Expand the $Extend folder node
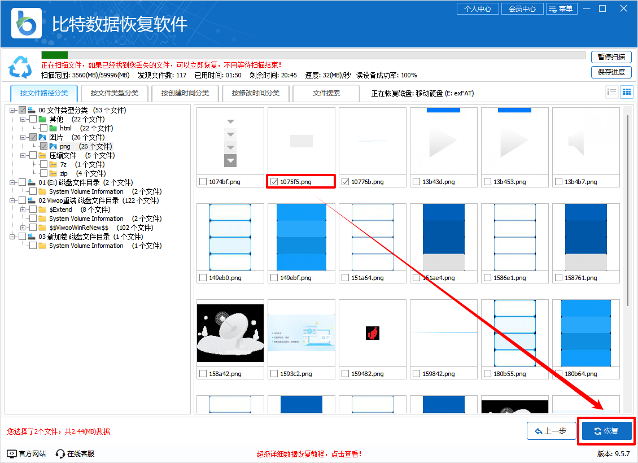Image resolution: width=638 pixels, height=463 pixels. click(x=23, y=209)
